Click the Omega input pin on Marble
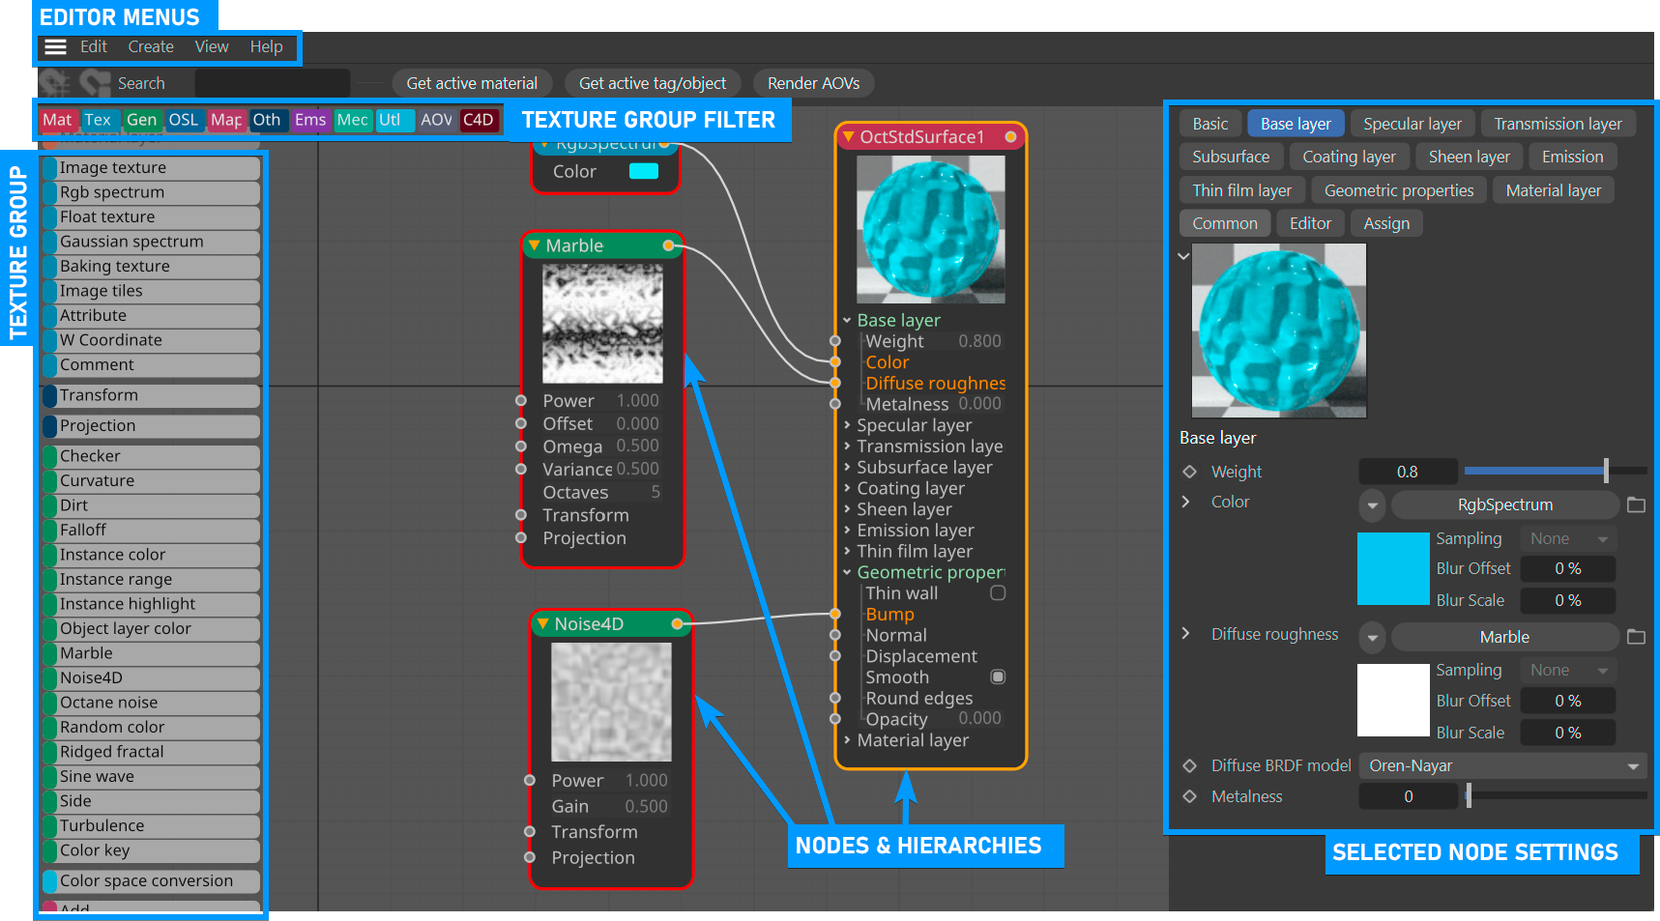 tap(521, 446)
